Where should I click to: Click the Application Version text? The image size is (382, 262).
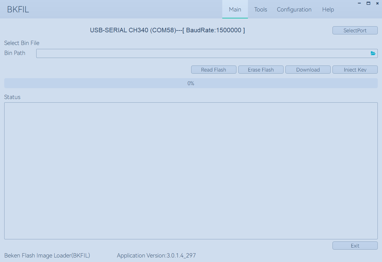156,255
